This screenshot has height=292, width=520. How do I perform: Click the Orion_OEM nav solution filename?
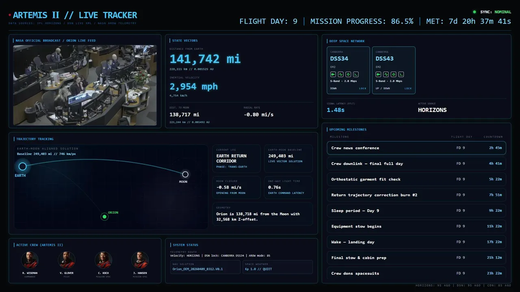197,269
